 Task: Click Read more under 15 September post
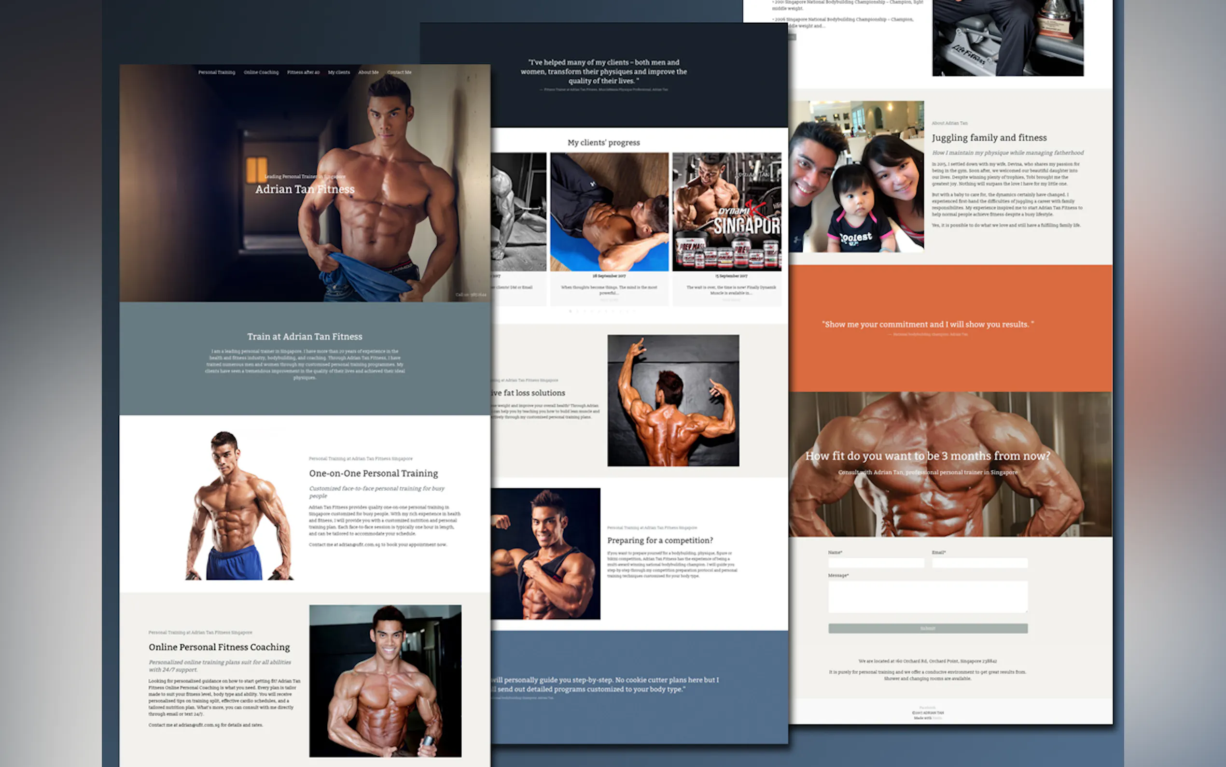pyautogui.click(x=731, y=300)
